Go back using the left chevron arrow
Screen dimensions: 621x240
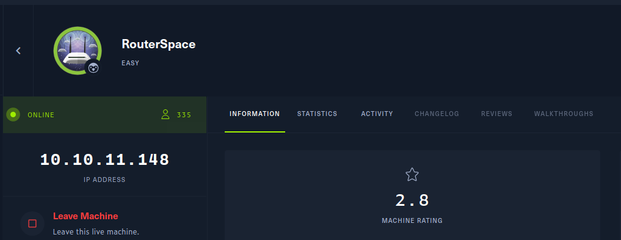pyautogui.click(x=18, y=51)
